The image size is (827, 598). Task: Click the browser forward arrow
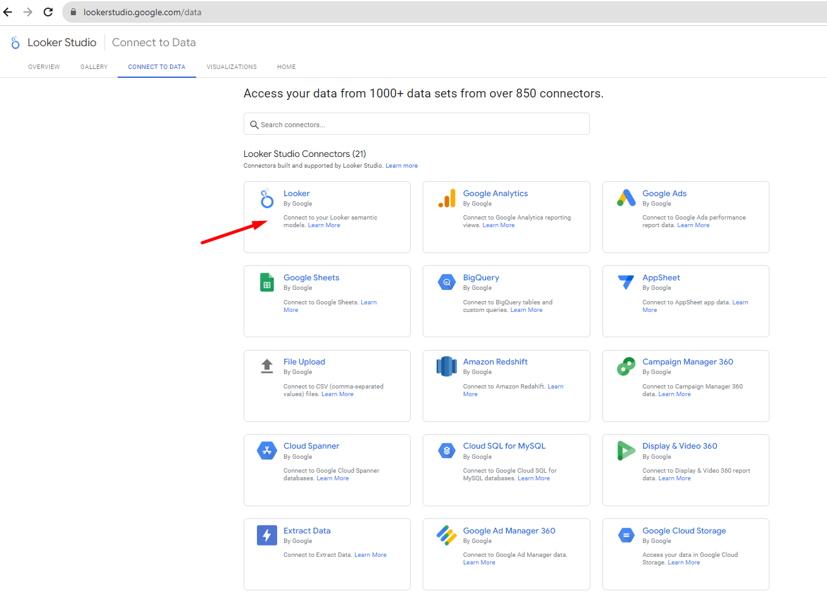tap(28, 12)
